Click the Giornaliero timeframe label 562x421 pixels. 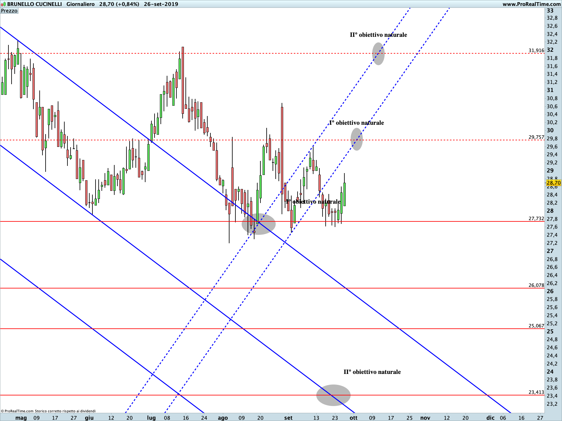81,4
